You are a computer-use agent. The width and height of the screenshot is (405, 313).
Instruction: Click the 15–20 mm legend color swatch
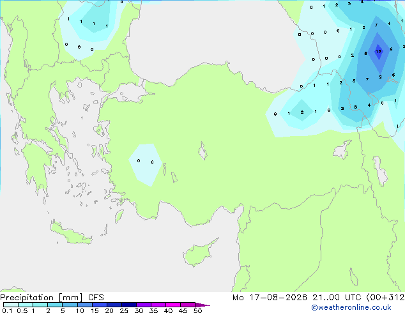(x=100, y=305)
